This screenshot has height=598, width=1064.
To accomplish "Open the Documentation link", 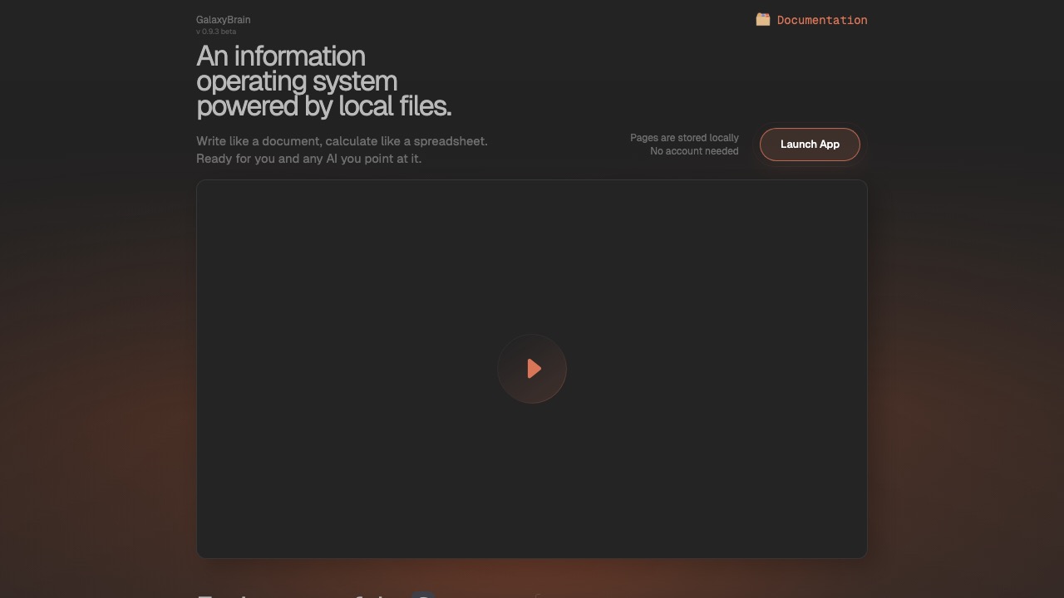I will 821,20.
